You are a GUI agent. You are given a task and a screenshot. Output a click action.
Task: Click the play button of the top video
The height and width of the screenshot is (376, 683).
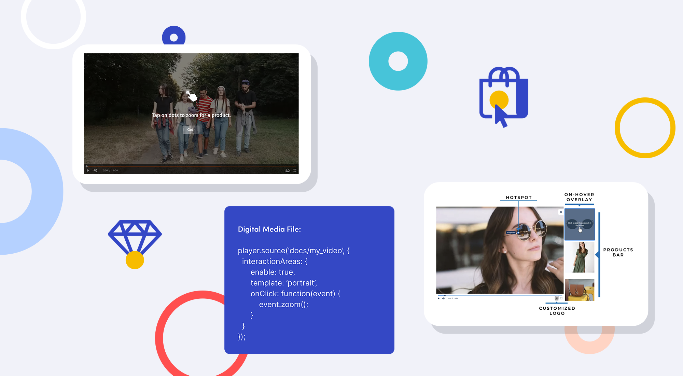(x=87, y=170)
